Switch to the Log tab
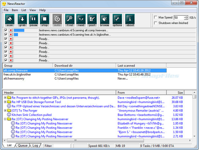The width and height of the screenshot is (199, 150). pyautogui.click(x=35, y=146)
